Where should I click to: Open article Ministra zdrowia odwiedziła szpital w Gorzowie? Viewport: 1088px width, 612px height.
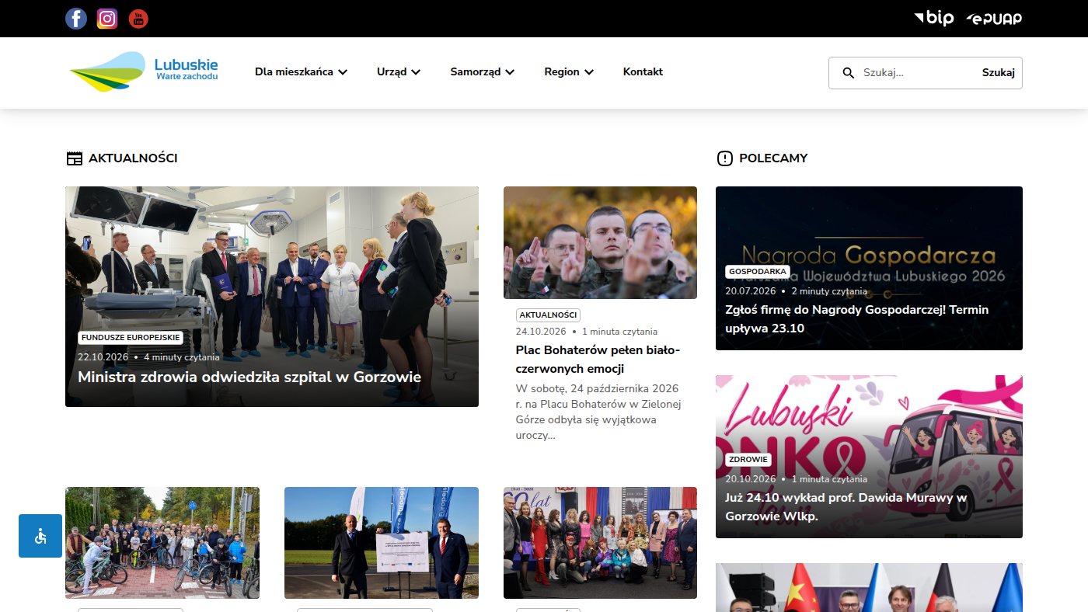[249, 377]
